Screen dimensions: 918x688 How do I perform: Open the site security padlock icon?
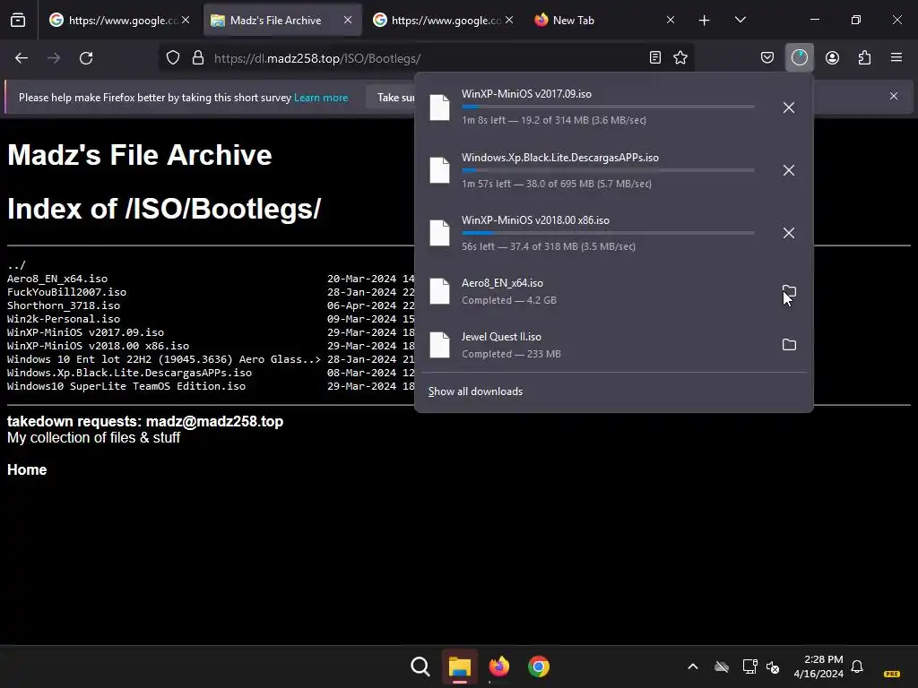coord(198,58)
